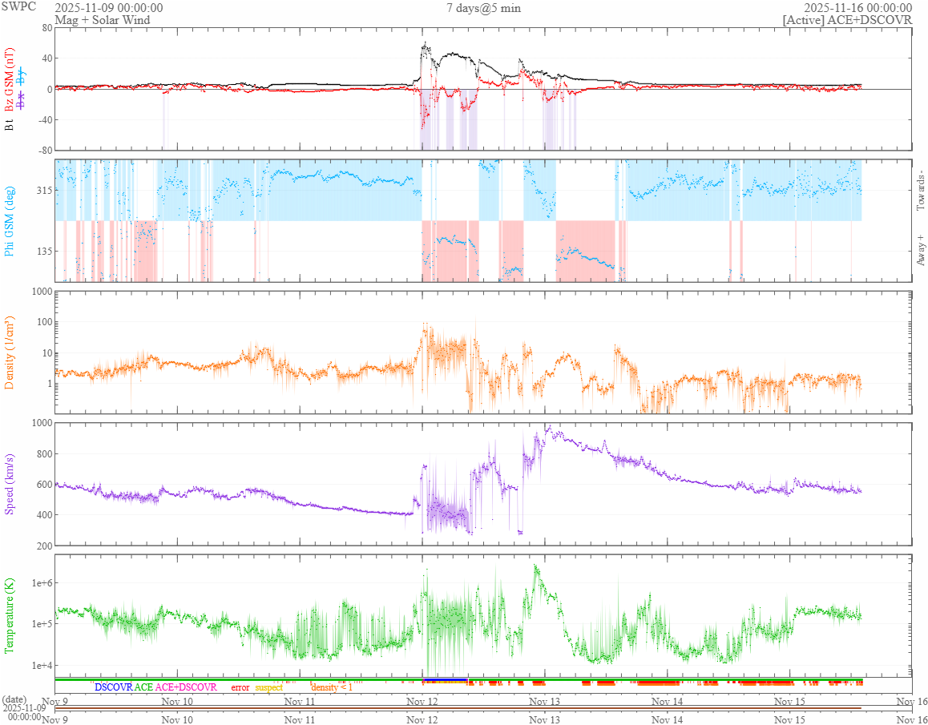Click the yellow suspect legend entry
928x725 pixels.
tap(268, 687)
